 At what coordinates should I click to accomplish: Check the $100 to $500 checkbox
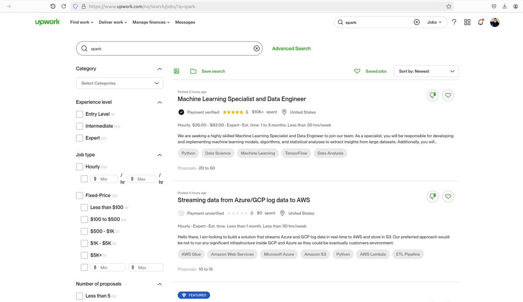coord(85,219)
